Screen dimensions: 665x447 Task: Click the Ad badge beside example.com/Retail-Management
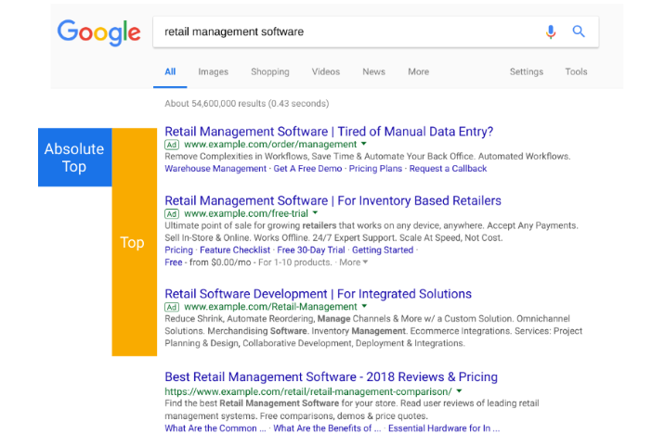[172, 307]
